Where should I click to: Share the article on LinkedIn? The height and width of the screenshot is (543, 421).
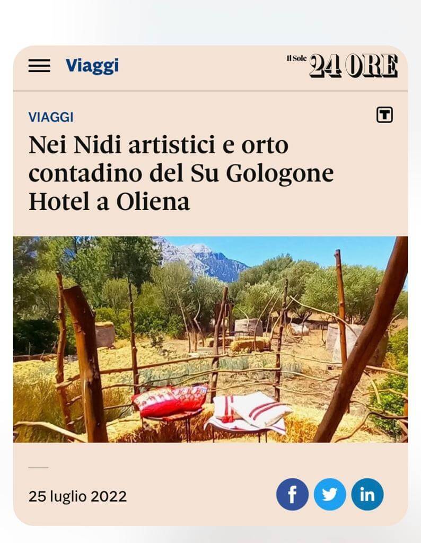(367, 494)
